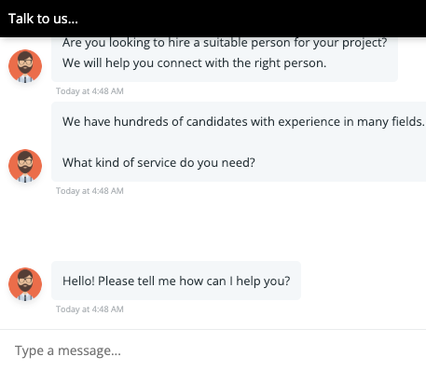426x370 pixels.
Task: Click the timestamp below the 'Hello!' message
Action: click(89, 309)
